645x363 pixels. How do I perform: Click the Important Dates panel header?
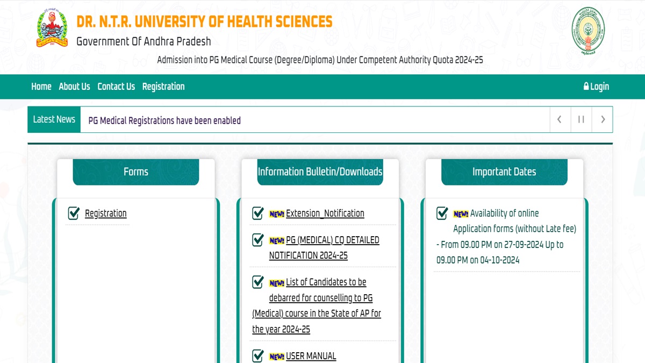pos(504,172)
